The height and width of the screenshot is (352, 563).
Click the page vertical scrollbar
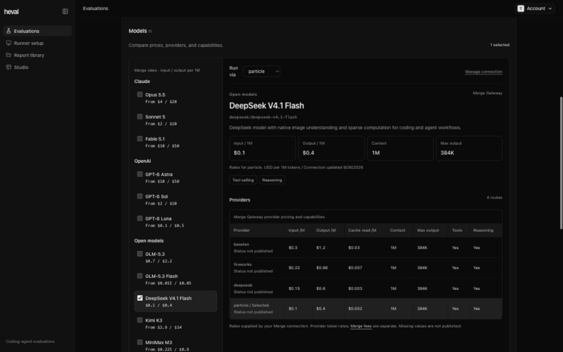tap(561, 163)
